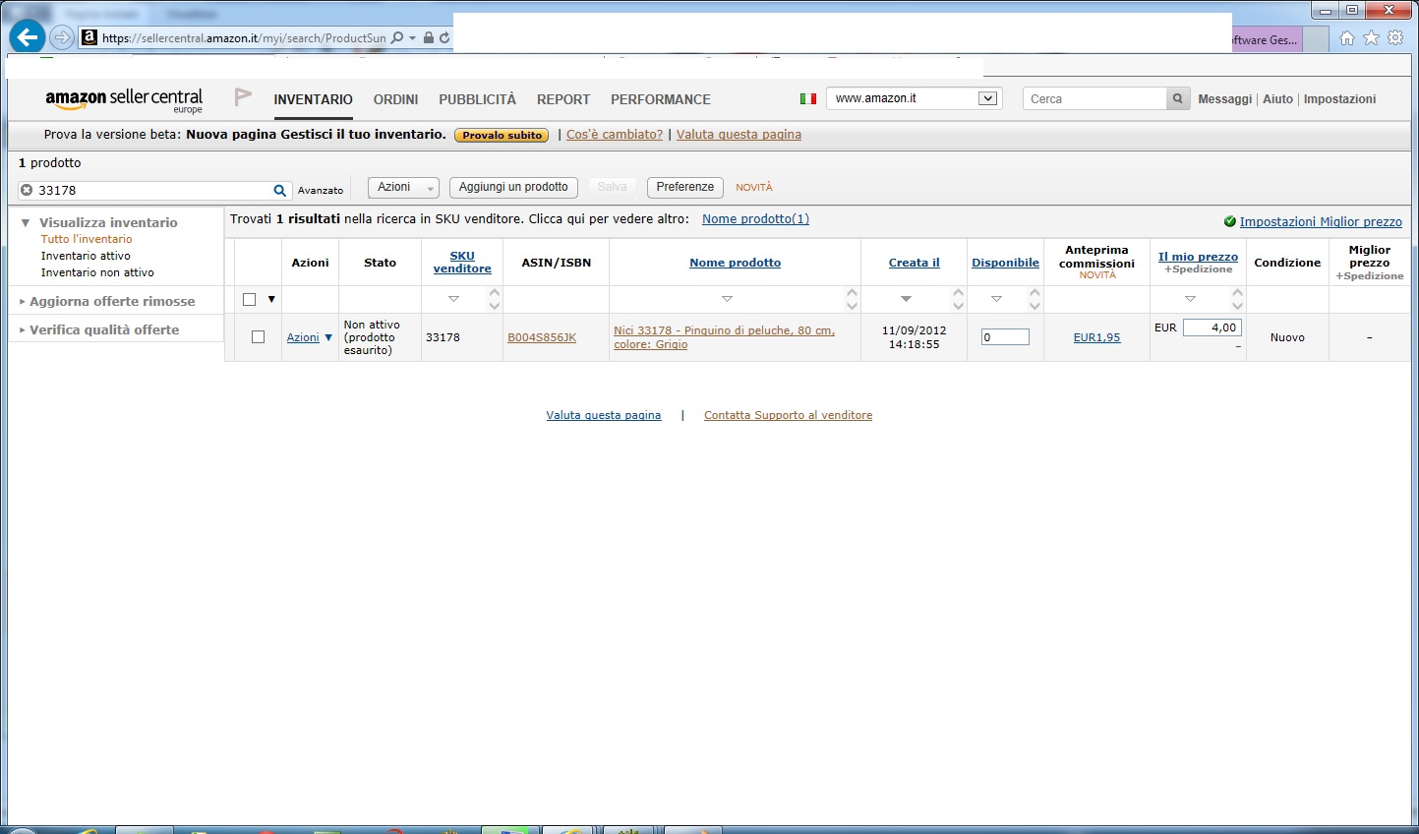Viewport: 1419px width, 834px height.
Task: Open the address bar dropdown arrow
Action: point(413,38)
